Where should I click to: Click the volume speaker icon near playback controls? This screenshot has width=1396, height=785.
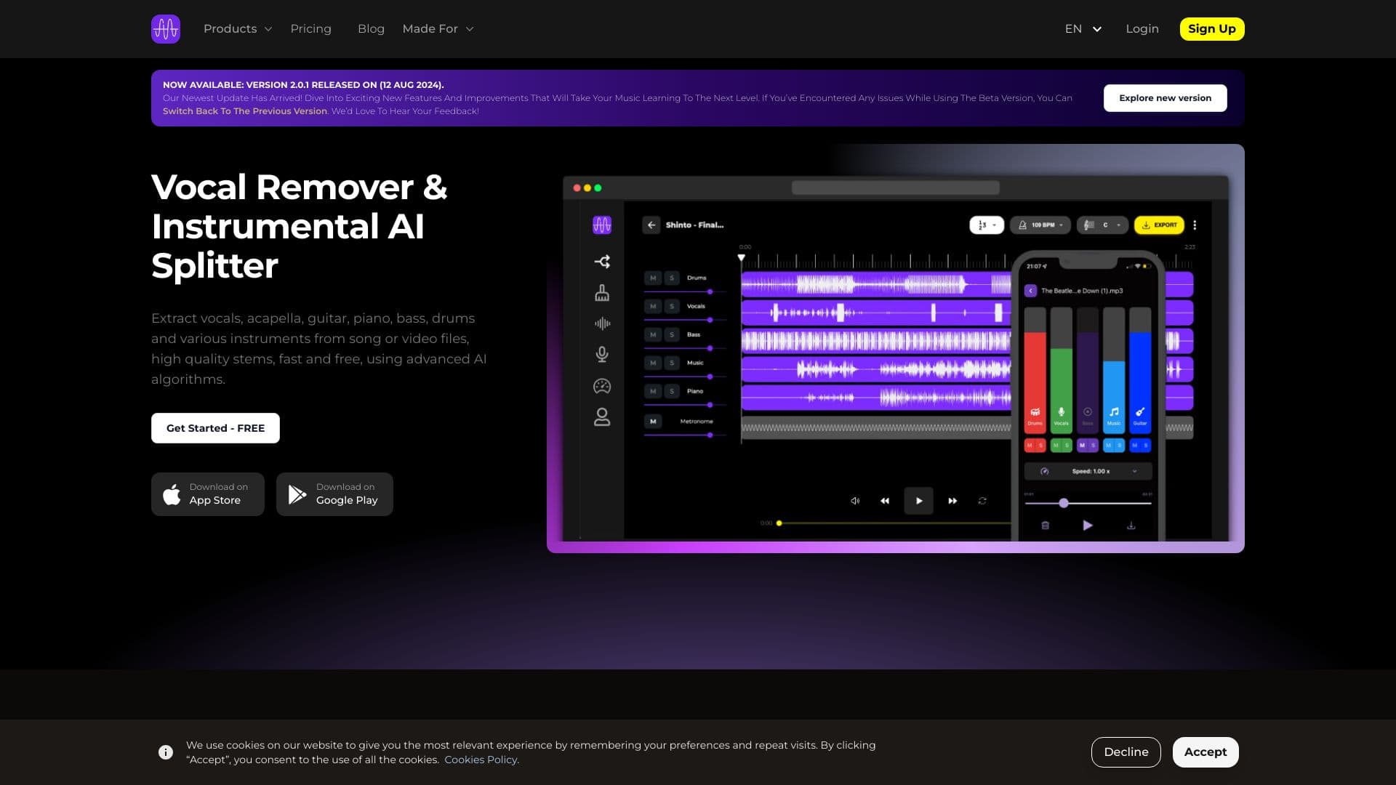(855, 500)
